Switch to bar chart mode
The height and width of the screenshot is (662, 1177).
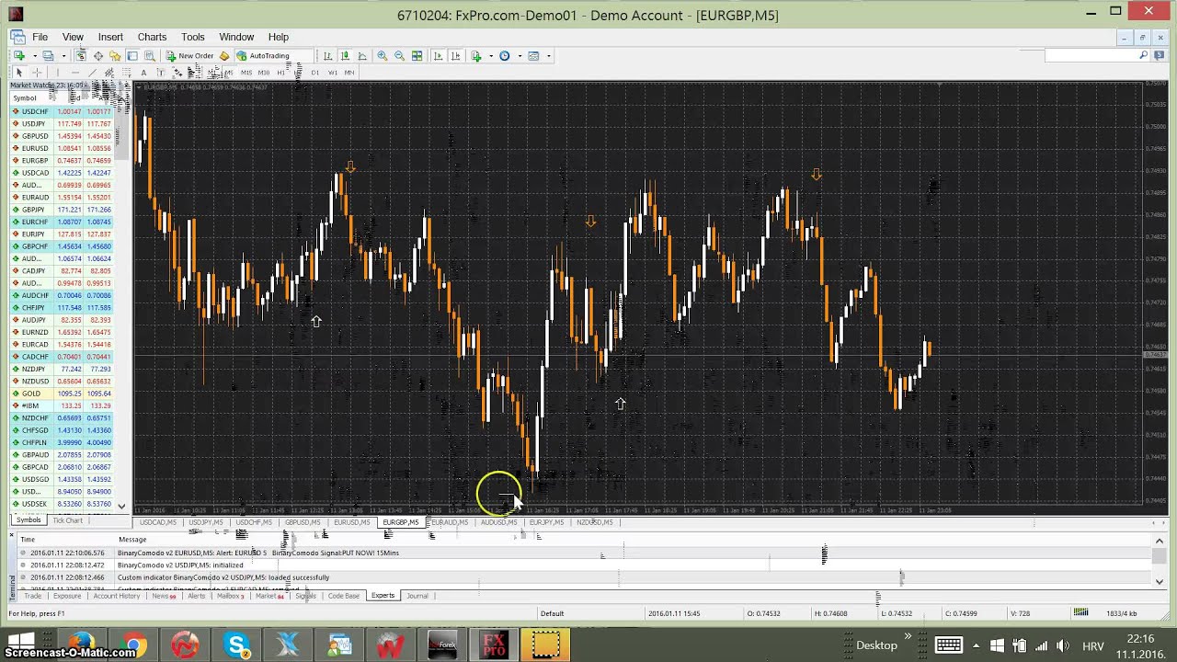327,55
